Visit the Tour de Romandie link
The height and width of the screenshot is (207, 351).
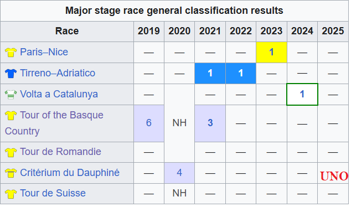pos(61,152)
